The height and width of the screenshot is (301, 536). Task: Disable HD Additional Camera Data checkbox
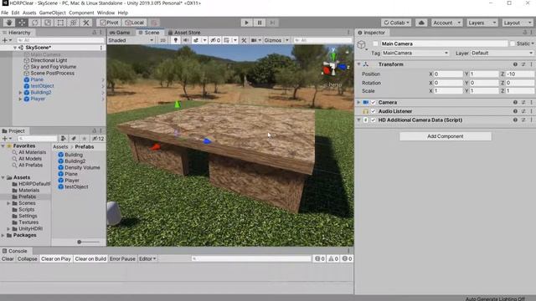pyautogui.click(x=374, y=120)
